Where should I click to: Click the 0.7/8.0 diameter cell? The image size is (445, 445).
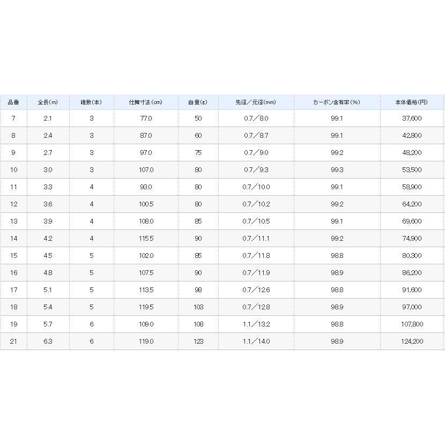tap(256, 118)
